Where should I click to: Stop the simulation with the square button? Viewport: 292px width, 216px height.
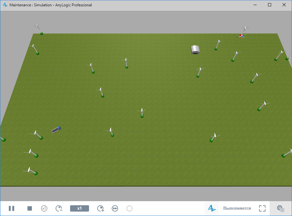(x=30, y=208)
